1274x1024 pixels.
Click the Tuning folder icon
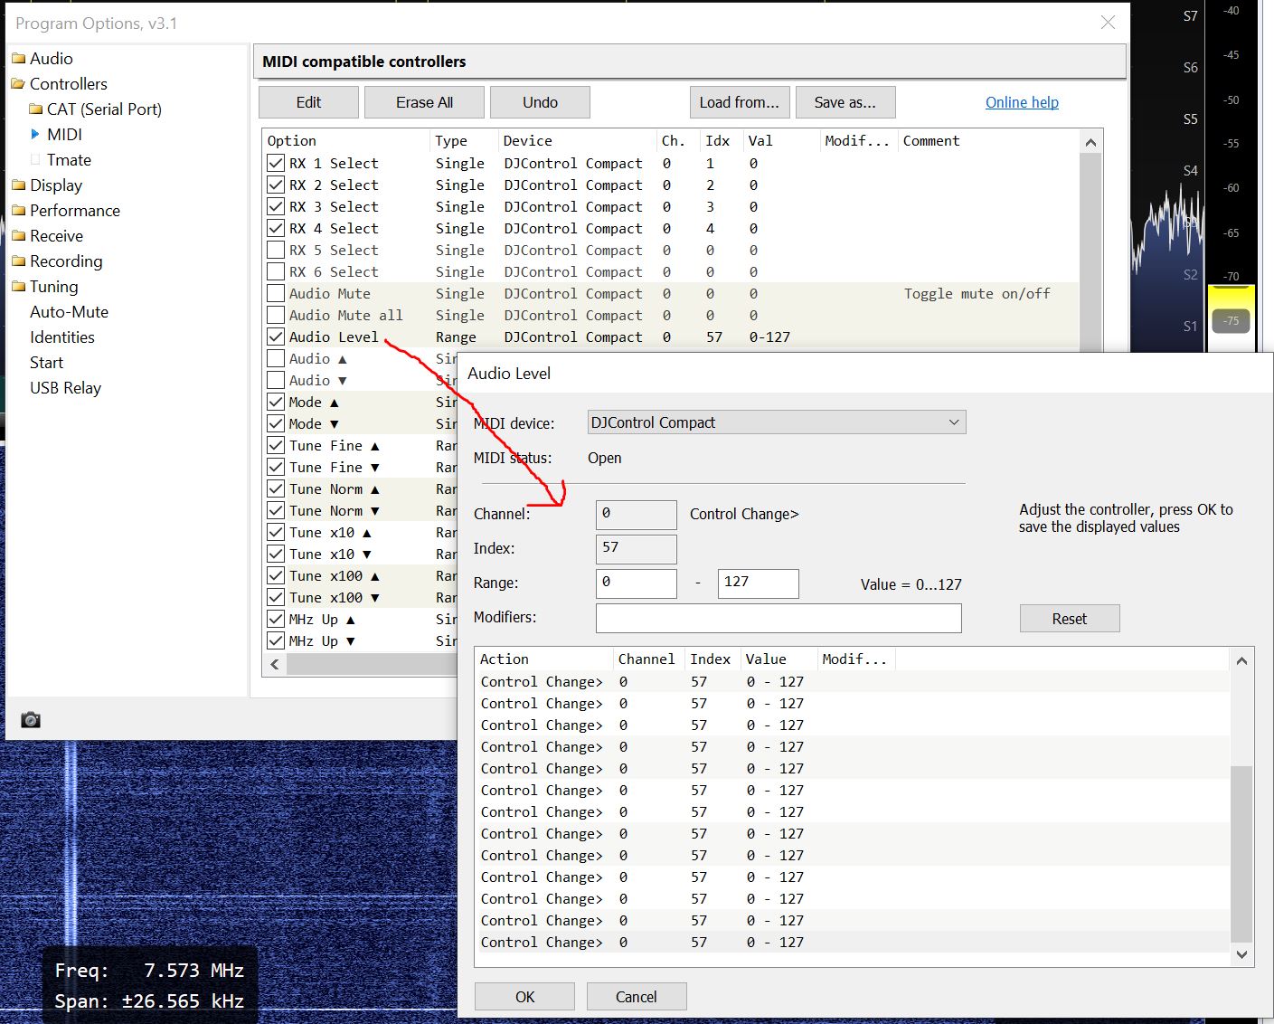pos(18,287)
